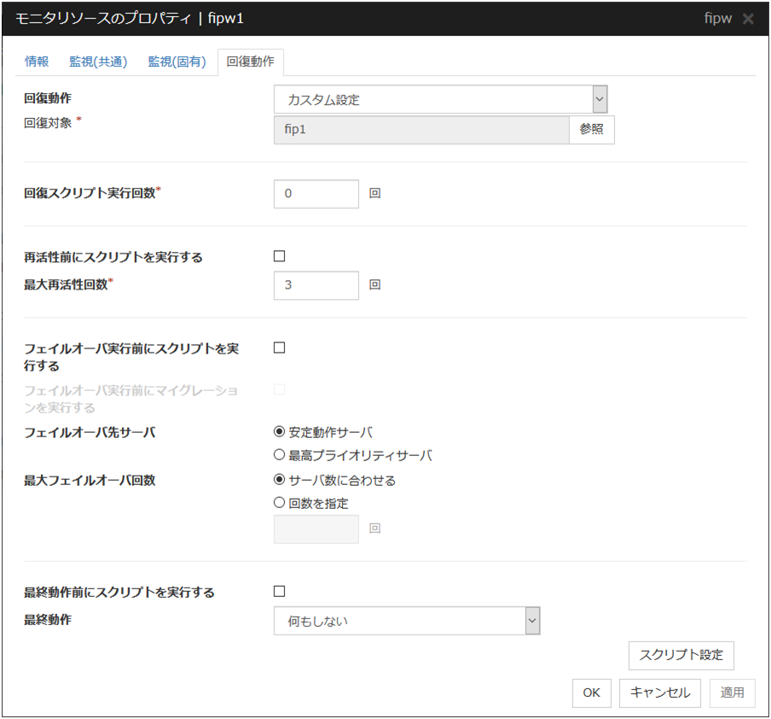Open the 監視(共通) tab
The width and height of the screenshot is (771, 719).
pos(98,61)
